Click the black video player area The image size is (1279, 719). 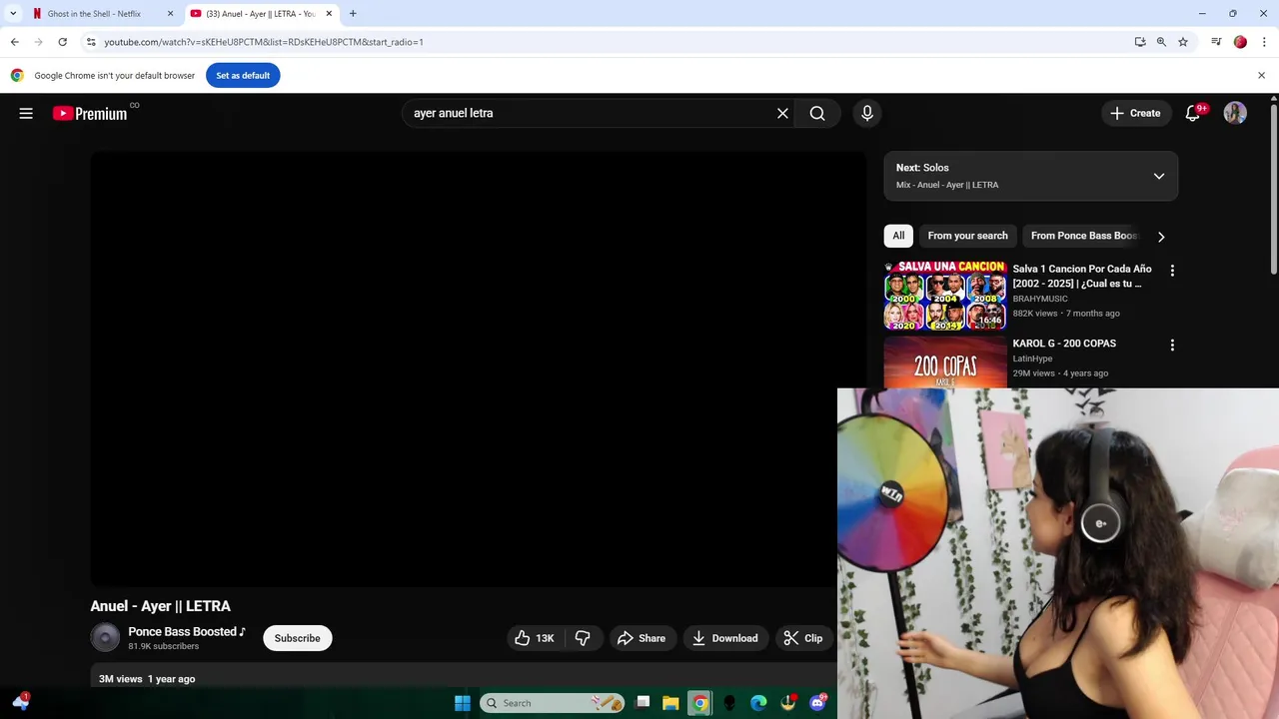click(x=479, y=369)
